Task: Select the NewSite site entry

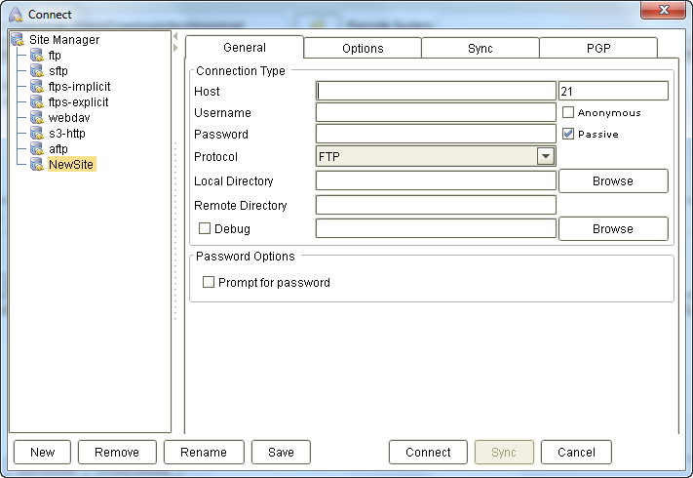Action: [x=71, y=165]
